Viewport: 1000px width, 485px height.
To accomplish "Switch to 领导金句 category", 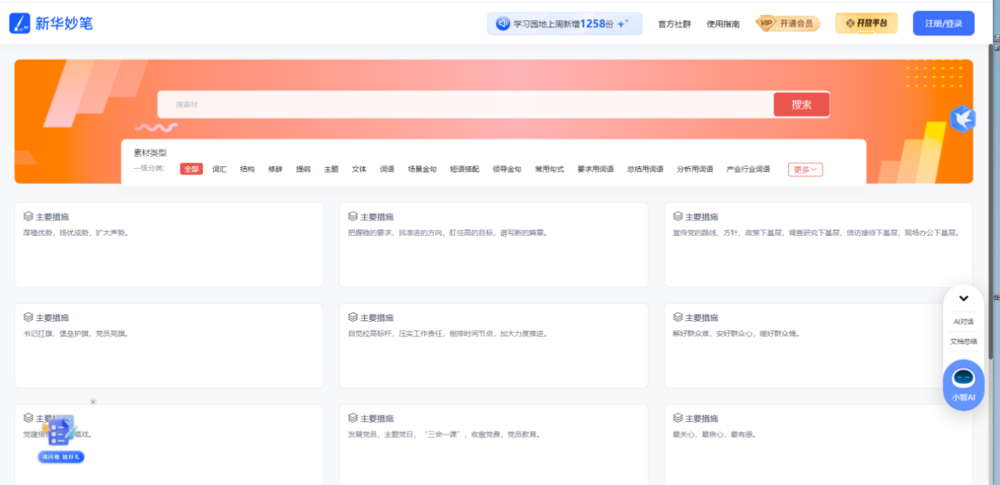I will point(507,169).
